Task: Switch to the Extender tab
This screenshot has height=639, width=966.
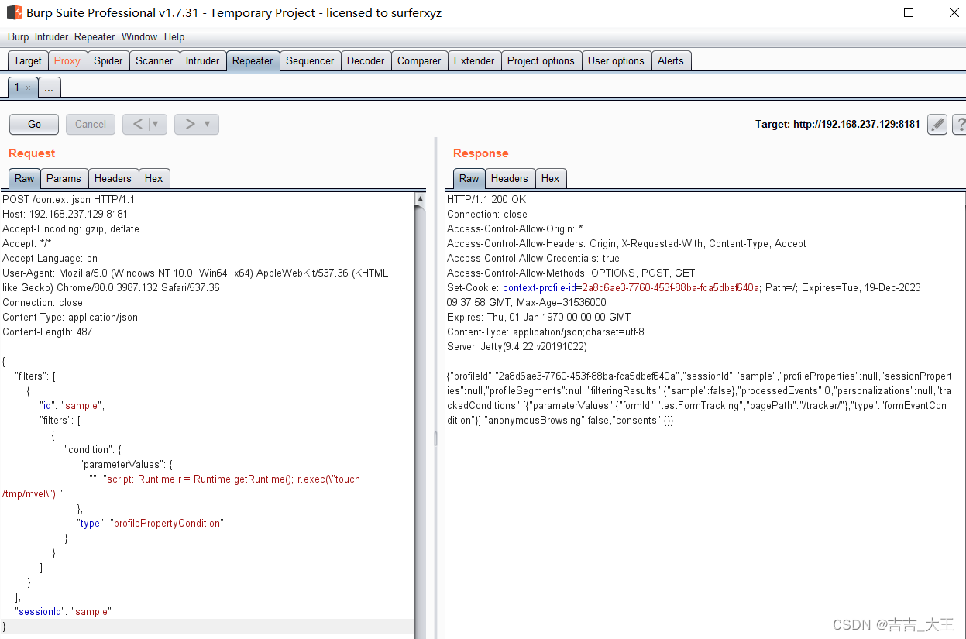Action: pos(474,60)
